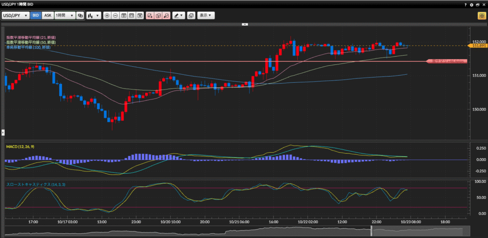The height and width of the screenshot is (238, 488).
Task: Click the yellow crosshair icon at top right
Action: (481, 16)
